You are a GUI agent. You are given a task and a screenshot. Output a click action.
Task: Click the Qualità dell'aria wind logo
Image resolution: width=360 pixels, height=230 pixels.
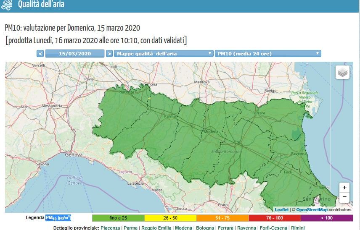tap(7, 5)
